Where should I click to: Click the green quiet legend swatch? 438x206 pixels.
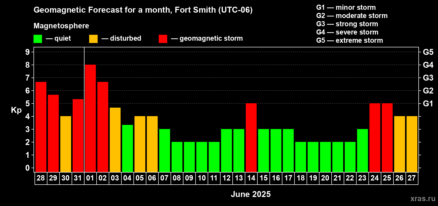(38, 39)
